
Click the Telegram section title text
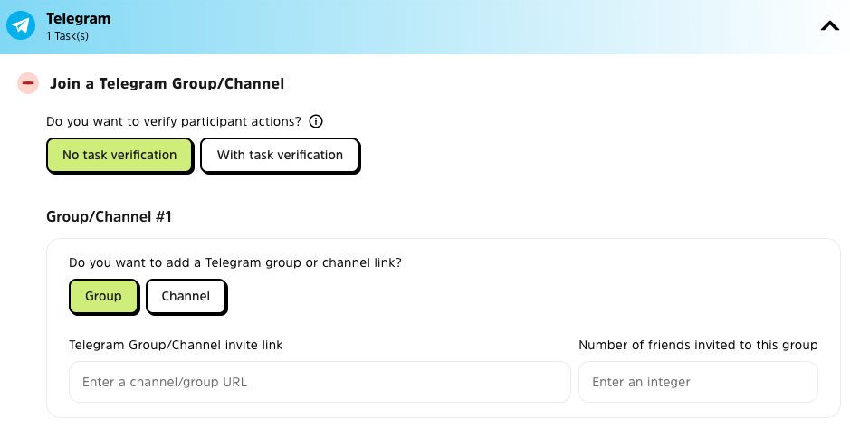(x=78, y=18)
